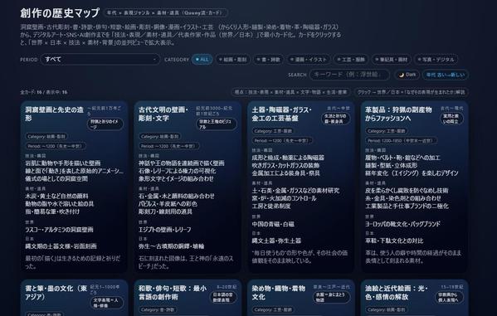Image resolution: width=497 pixels, height=316 pixels.
Task: Open the 古代文明の壁画・彫刻・文字 card
Action: point(188,187)
